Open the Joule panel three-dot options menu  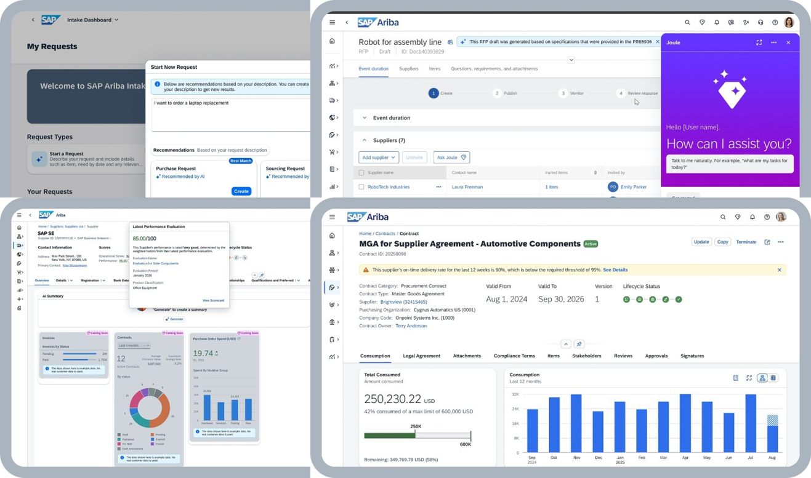coord(773,42)
